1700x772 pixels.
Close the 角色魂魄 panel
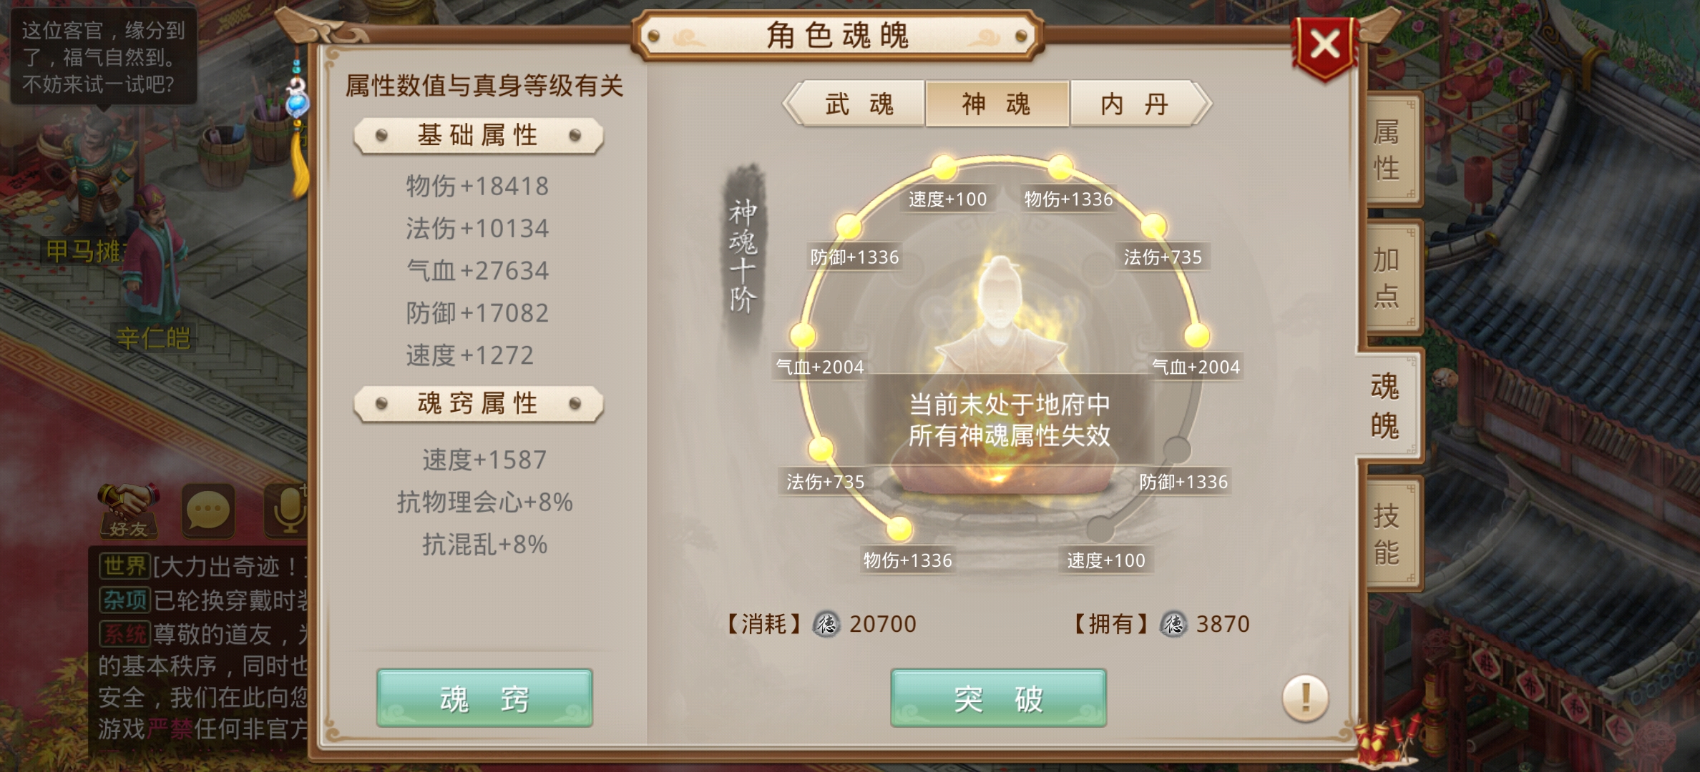(x=1324, y=46)
